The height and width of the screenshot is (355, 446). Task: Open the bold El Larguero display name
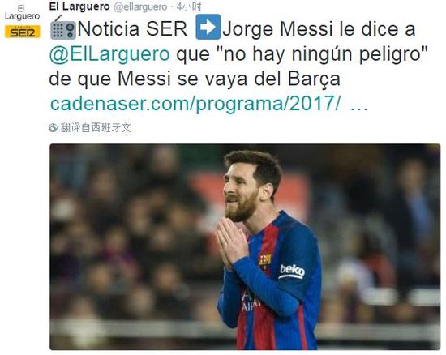pos(79,6)
